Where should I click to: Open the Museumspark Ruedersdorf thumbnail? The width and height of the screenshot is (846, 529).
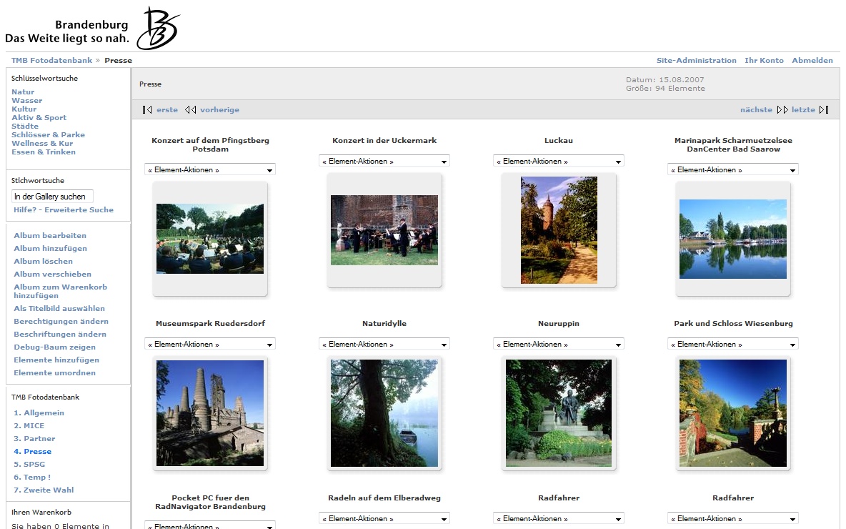point(210,413)
